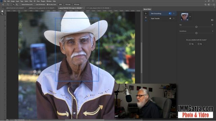Toggle the Skin Smoothing filter switch
Image resolution: width=216 pixels, height=121 pixels.
click(x=170, y=13)
